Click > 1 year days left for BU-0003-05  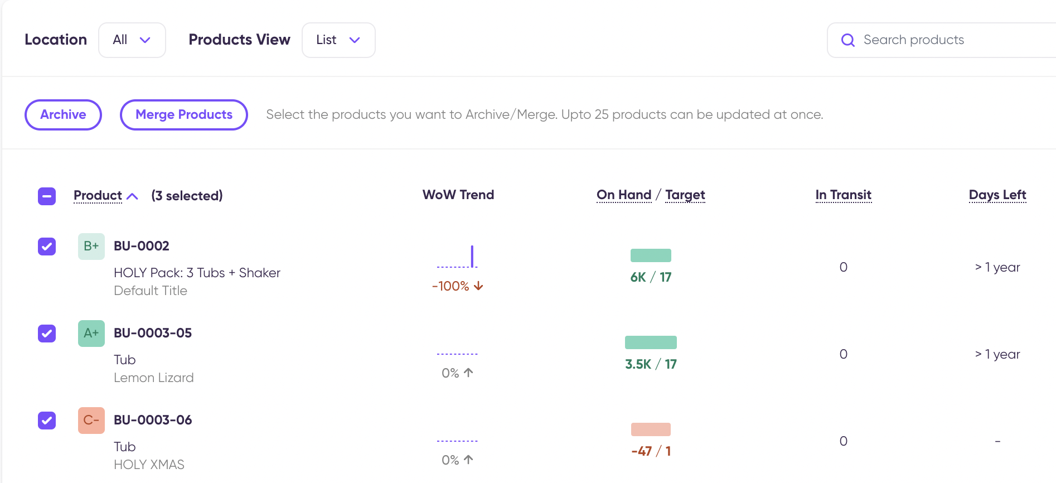click(997, 354)
